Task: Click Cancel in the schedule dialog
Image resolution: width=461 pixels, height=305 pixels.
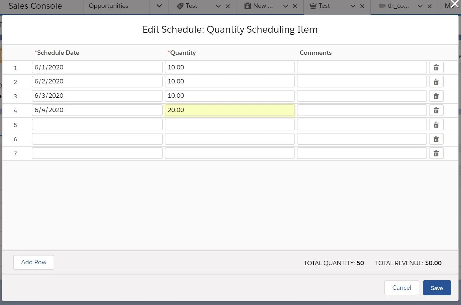Action: click(x=402, y=288)
